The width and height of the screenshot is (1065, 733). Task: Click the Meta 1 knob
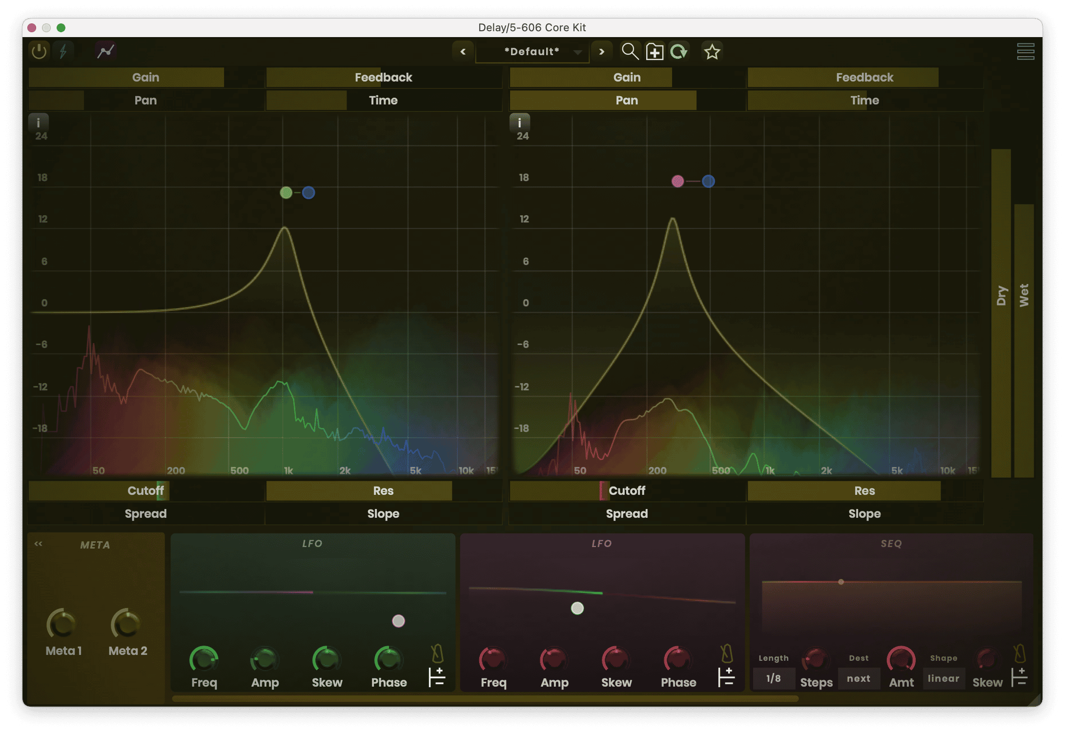pyautogui.click(x=62, y=624)
